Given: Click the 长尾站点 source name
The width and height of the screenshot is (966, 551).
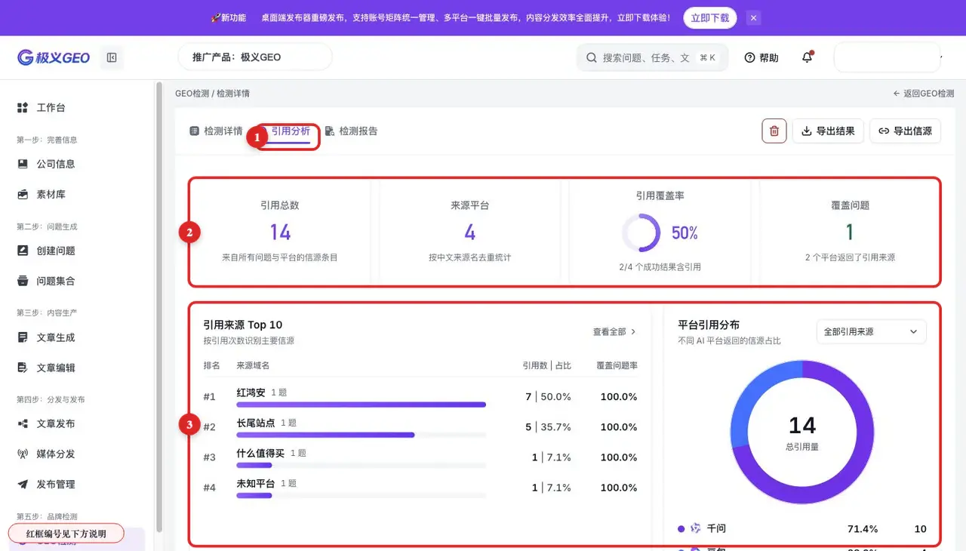Looking at the screenshot, I should [x=256, y=423].
